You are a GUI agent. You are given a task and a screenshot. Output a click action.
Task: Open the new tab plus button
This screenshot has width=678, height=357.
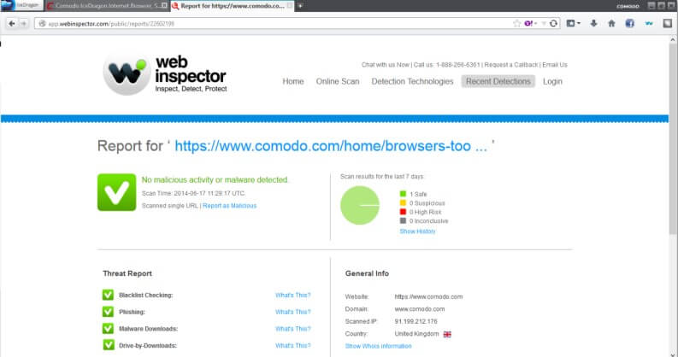[298, 6]
